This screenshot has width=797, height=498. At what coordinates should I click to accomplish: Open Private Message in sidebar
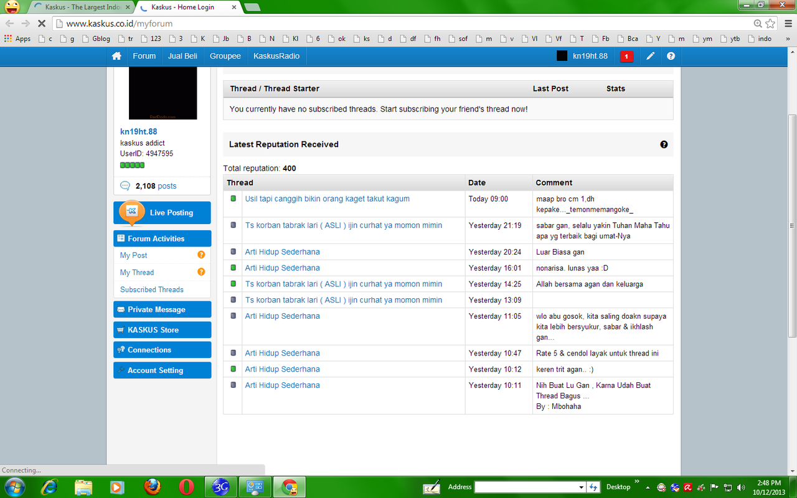click(x=162, y=309)
